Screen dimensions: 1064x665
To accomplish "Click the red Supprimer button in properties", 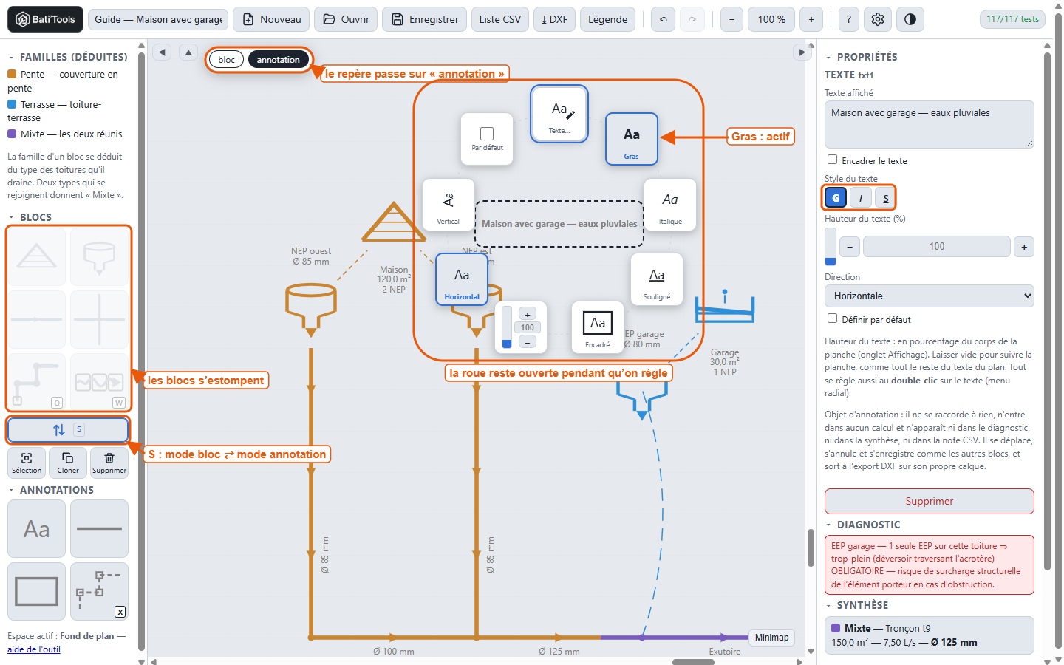I will pyautogui.click(x=930, y=501).
